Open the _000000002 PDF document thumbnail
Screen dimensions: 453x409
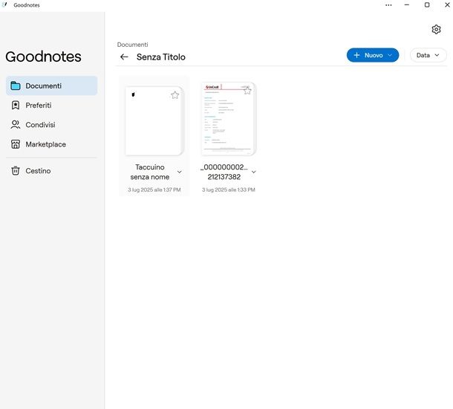pyautogui.click(x=229, y=119)
